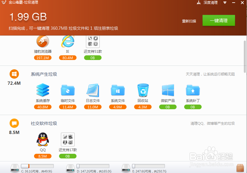
Task: Click the broom icon next to 深度清理
Action: pyautogui.click(x=199, y=3)
